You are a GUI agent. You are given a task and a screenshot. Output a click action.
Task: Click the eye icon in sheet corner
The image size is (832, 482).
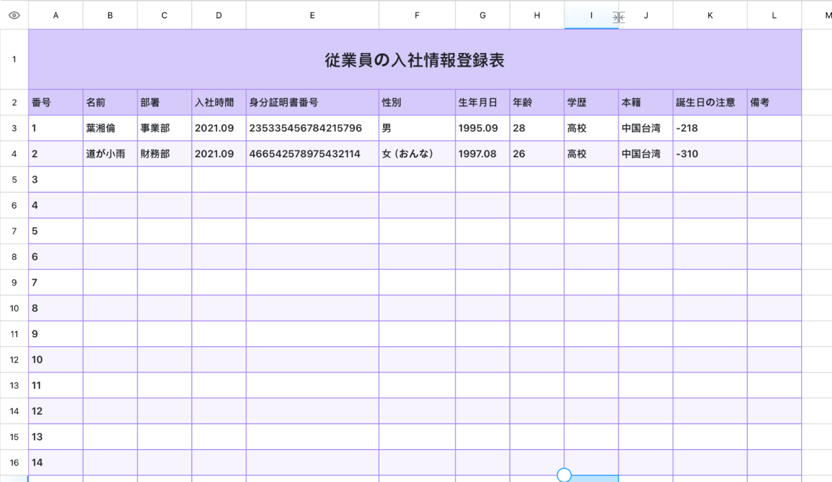[14, 15]
